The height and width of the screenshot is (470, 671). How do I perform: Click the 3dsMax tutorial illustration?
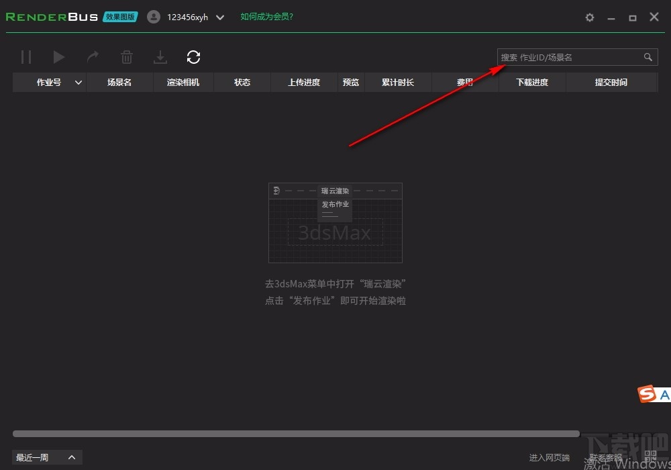coord(335,223)
